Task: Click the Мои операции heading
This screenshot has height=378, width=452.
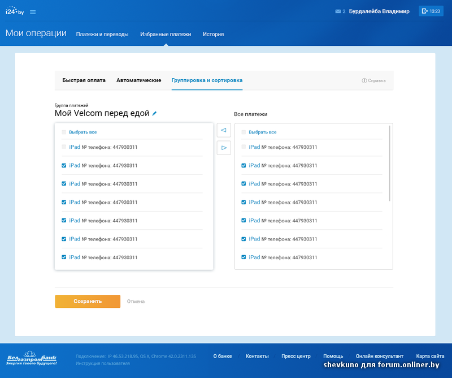Action: [x=36, y=33]
